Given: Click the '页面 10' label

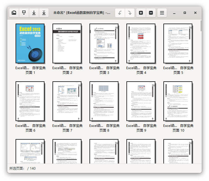Looking at the screenshot, I should tap(178, 130).
